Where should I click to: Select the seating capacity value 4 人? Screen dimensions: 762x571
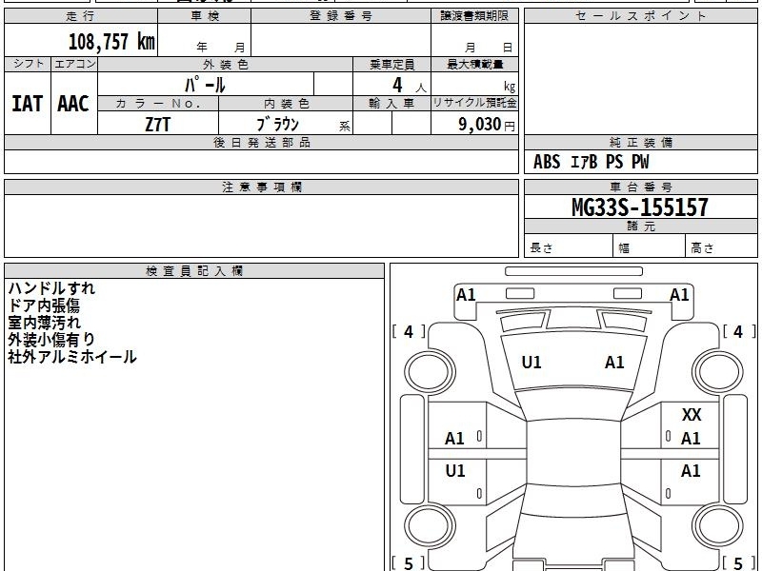(x=410, y=86)
